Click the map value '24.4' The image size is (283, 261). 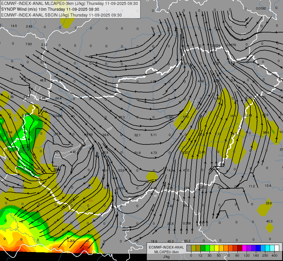click(x=58, y=98)
